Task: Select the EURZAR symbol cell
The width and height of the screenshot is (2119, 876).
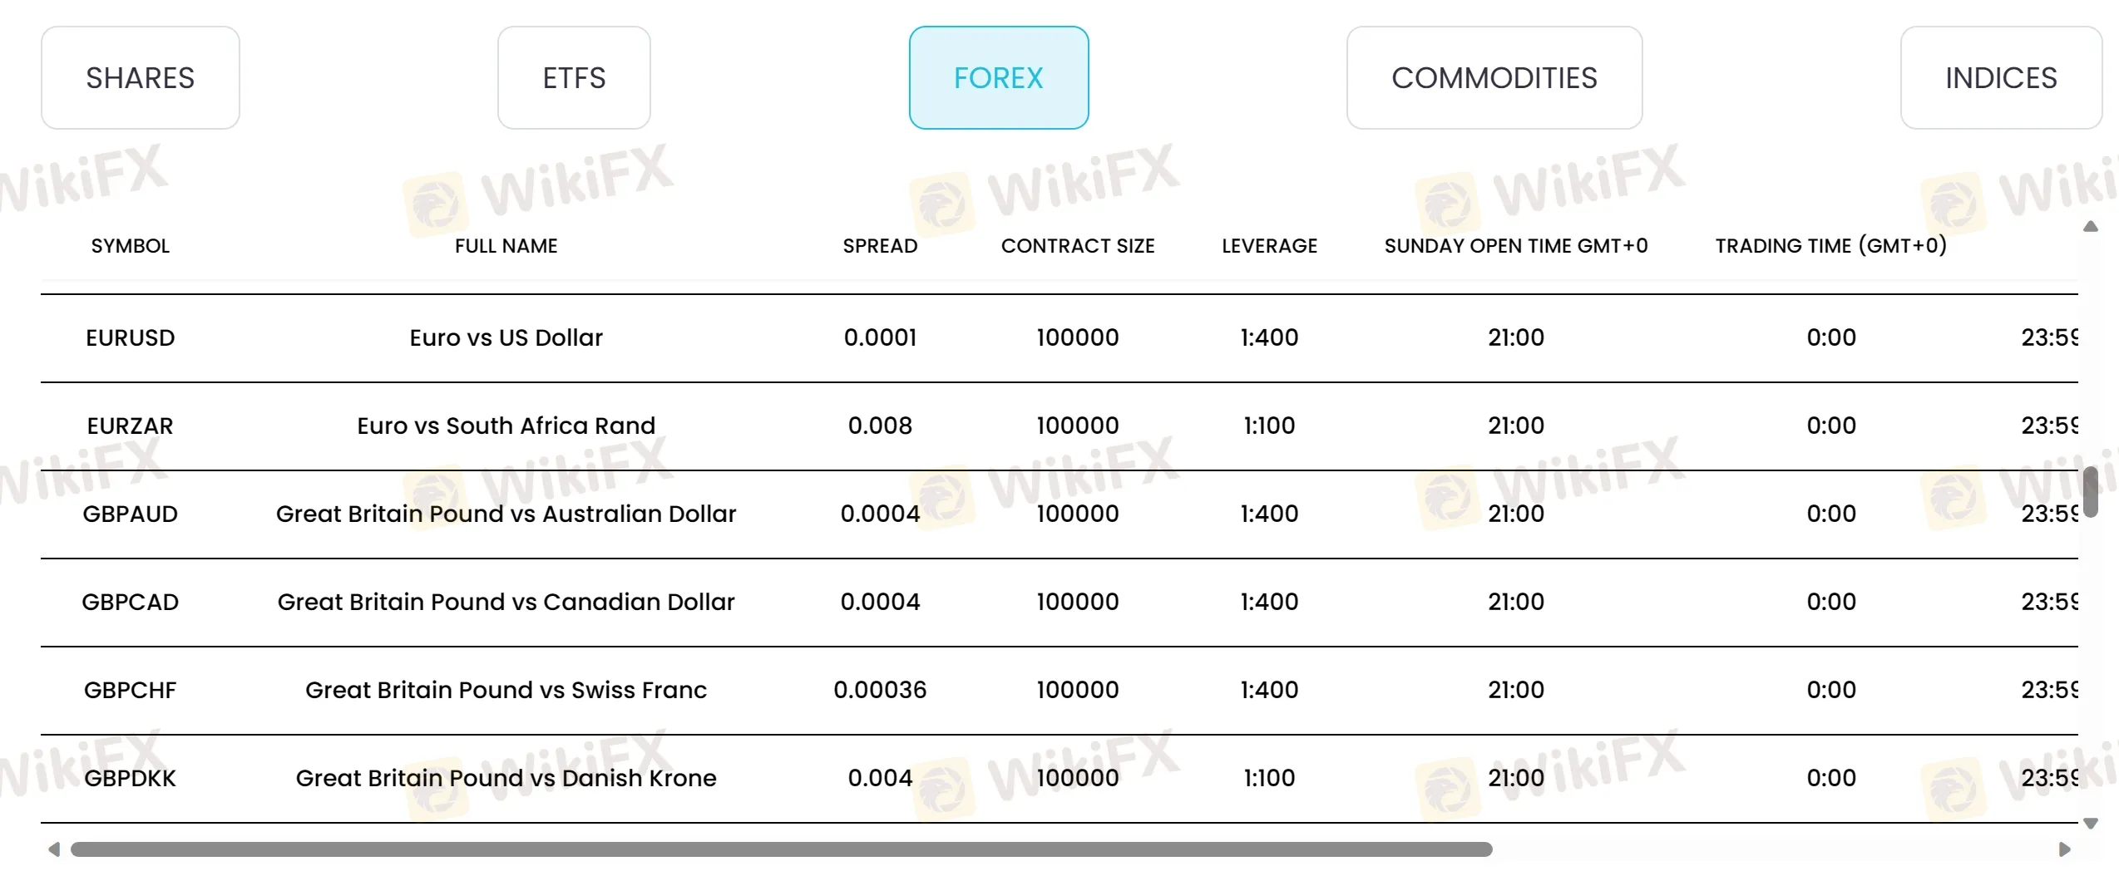Action: pyautogui.click(x=131, y=426)
